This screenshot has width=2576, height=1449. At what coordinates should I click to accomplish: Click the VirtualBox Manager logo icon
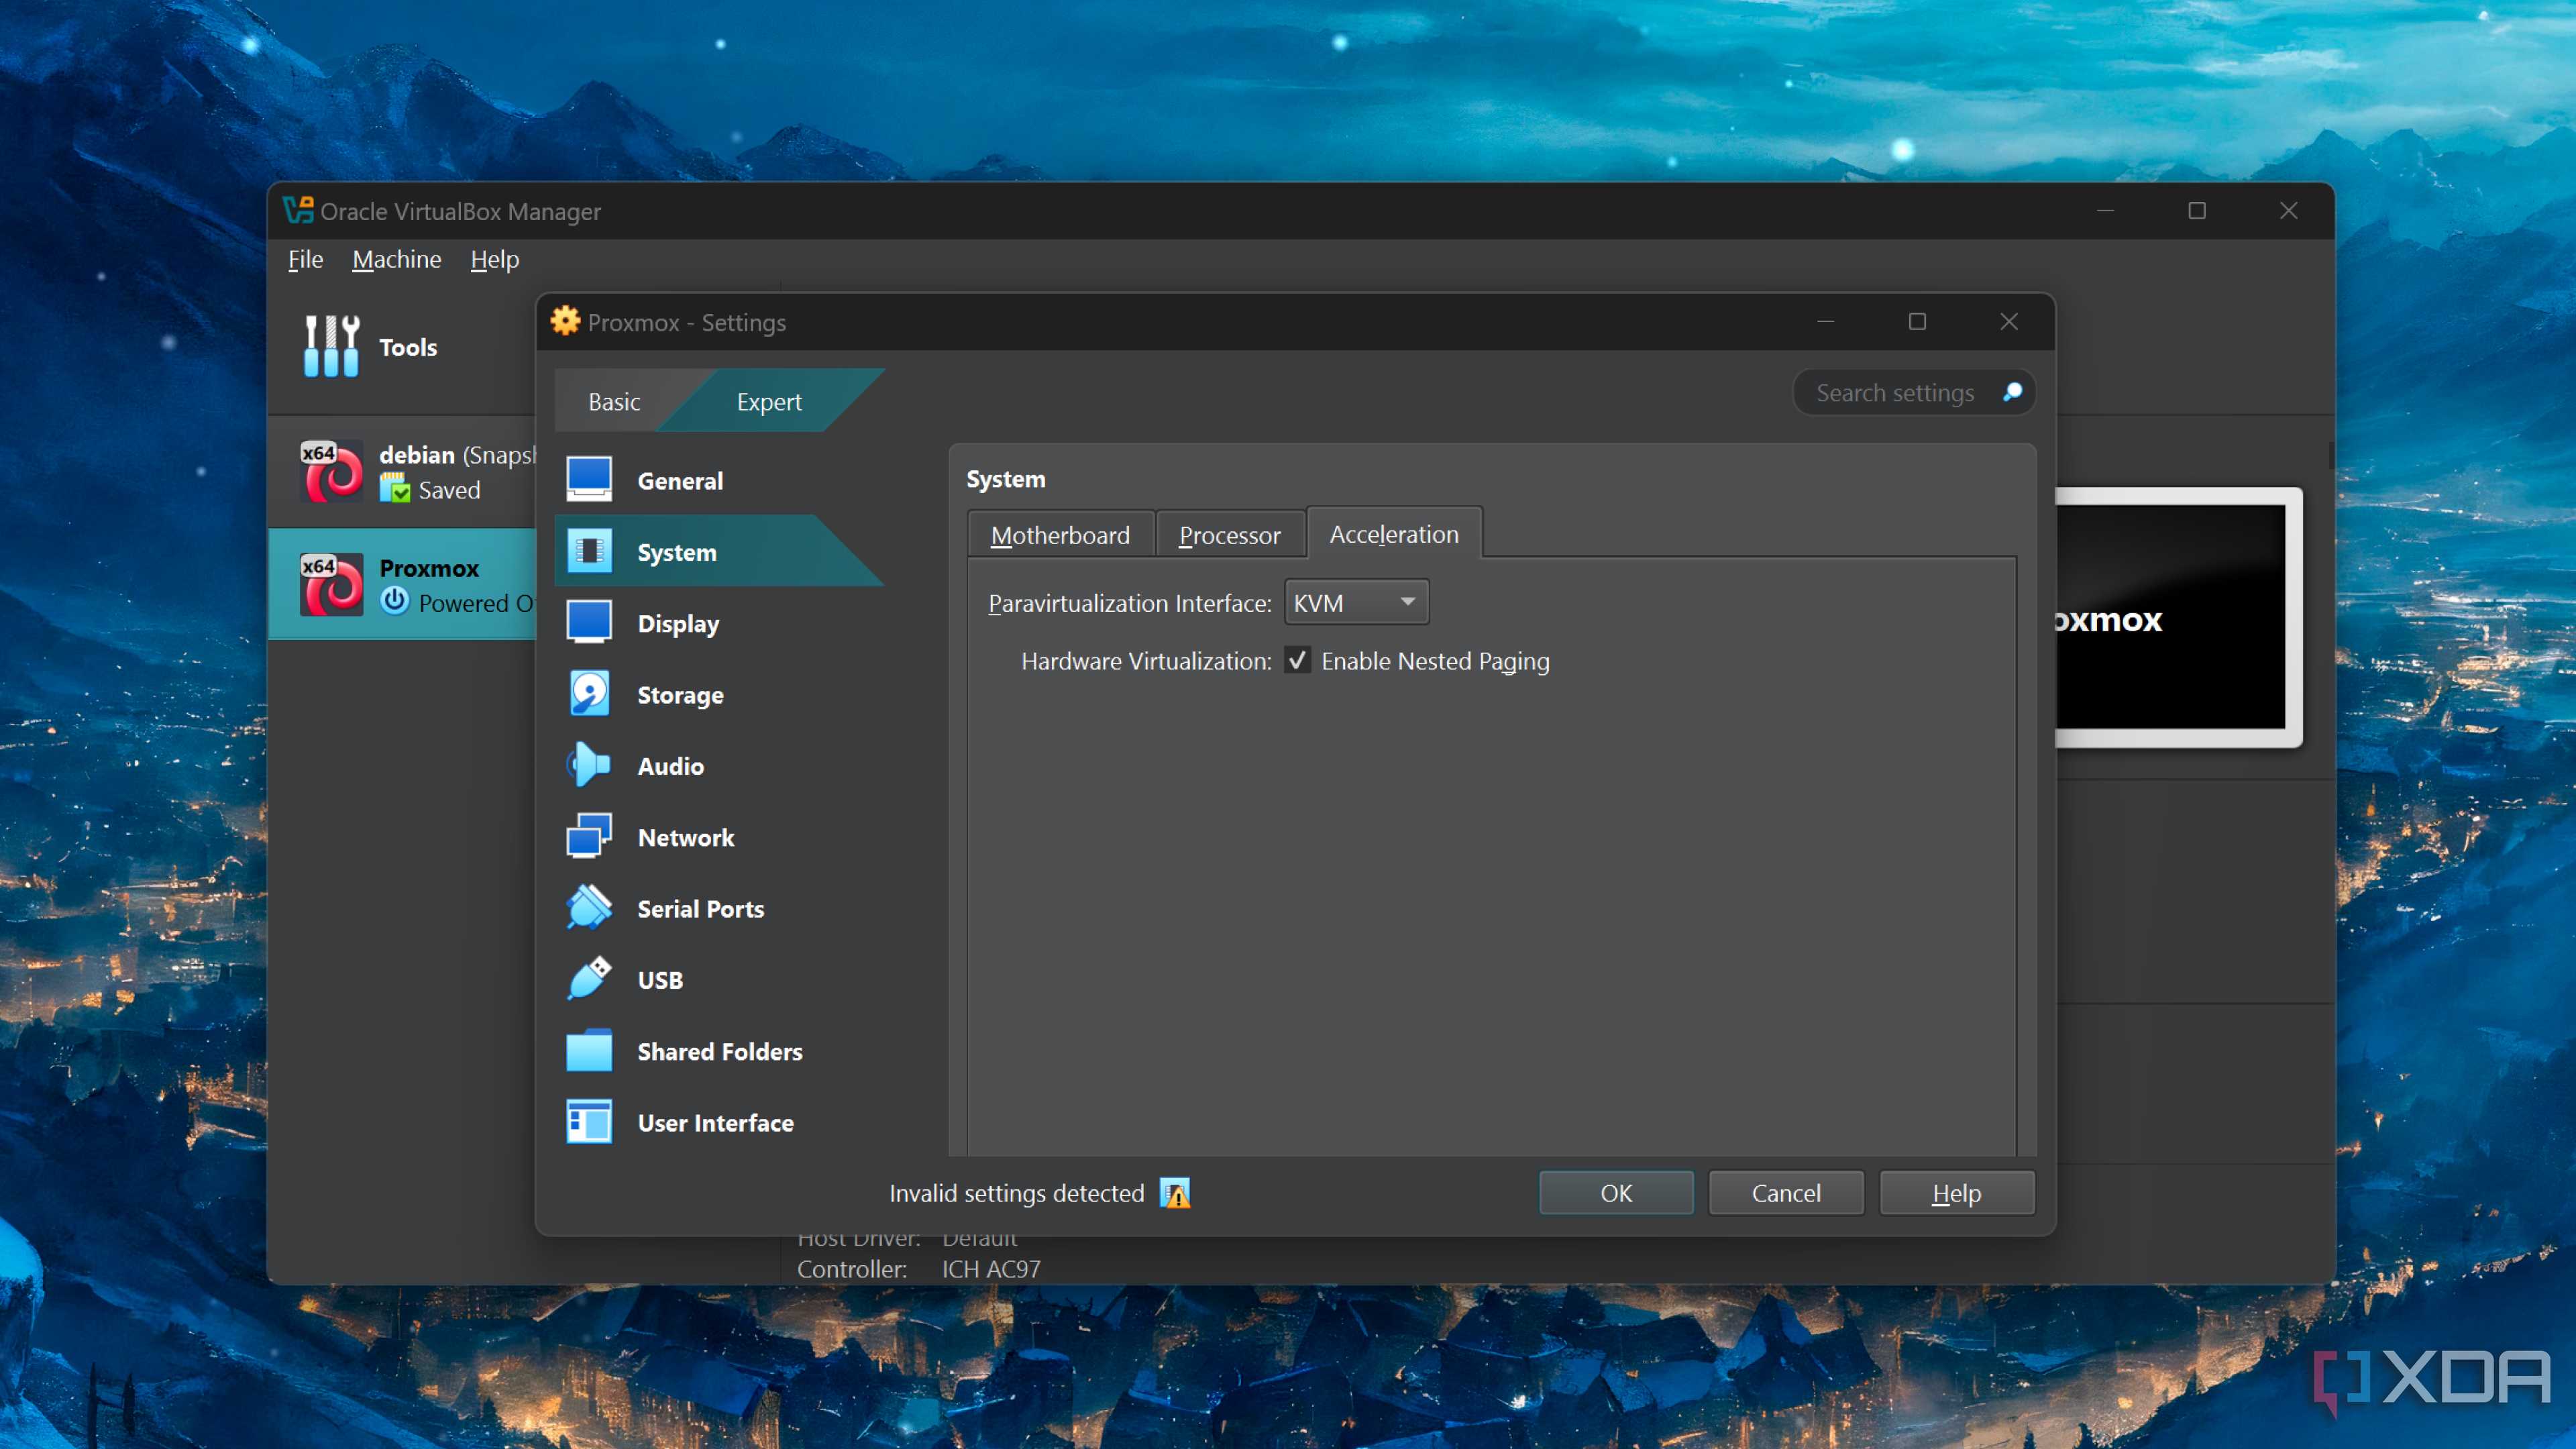298,210
